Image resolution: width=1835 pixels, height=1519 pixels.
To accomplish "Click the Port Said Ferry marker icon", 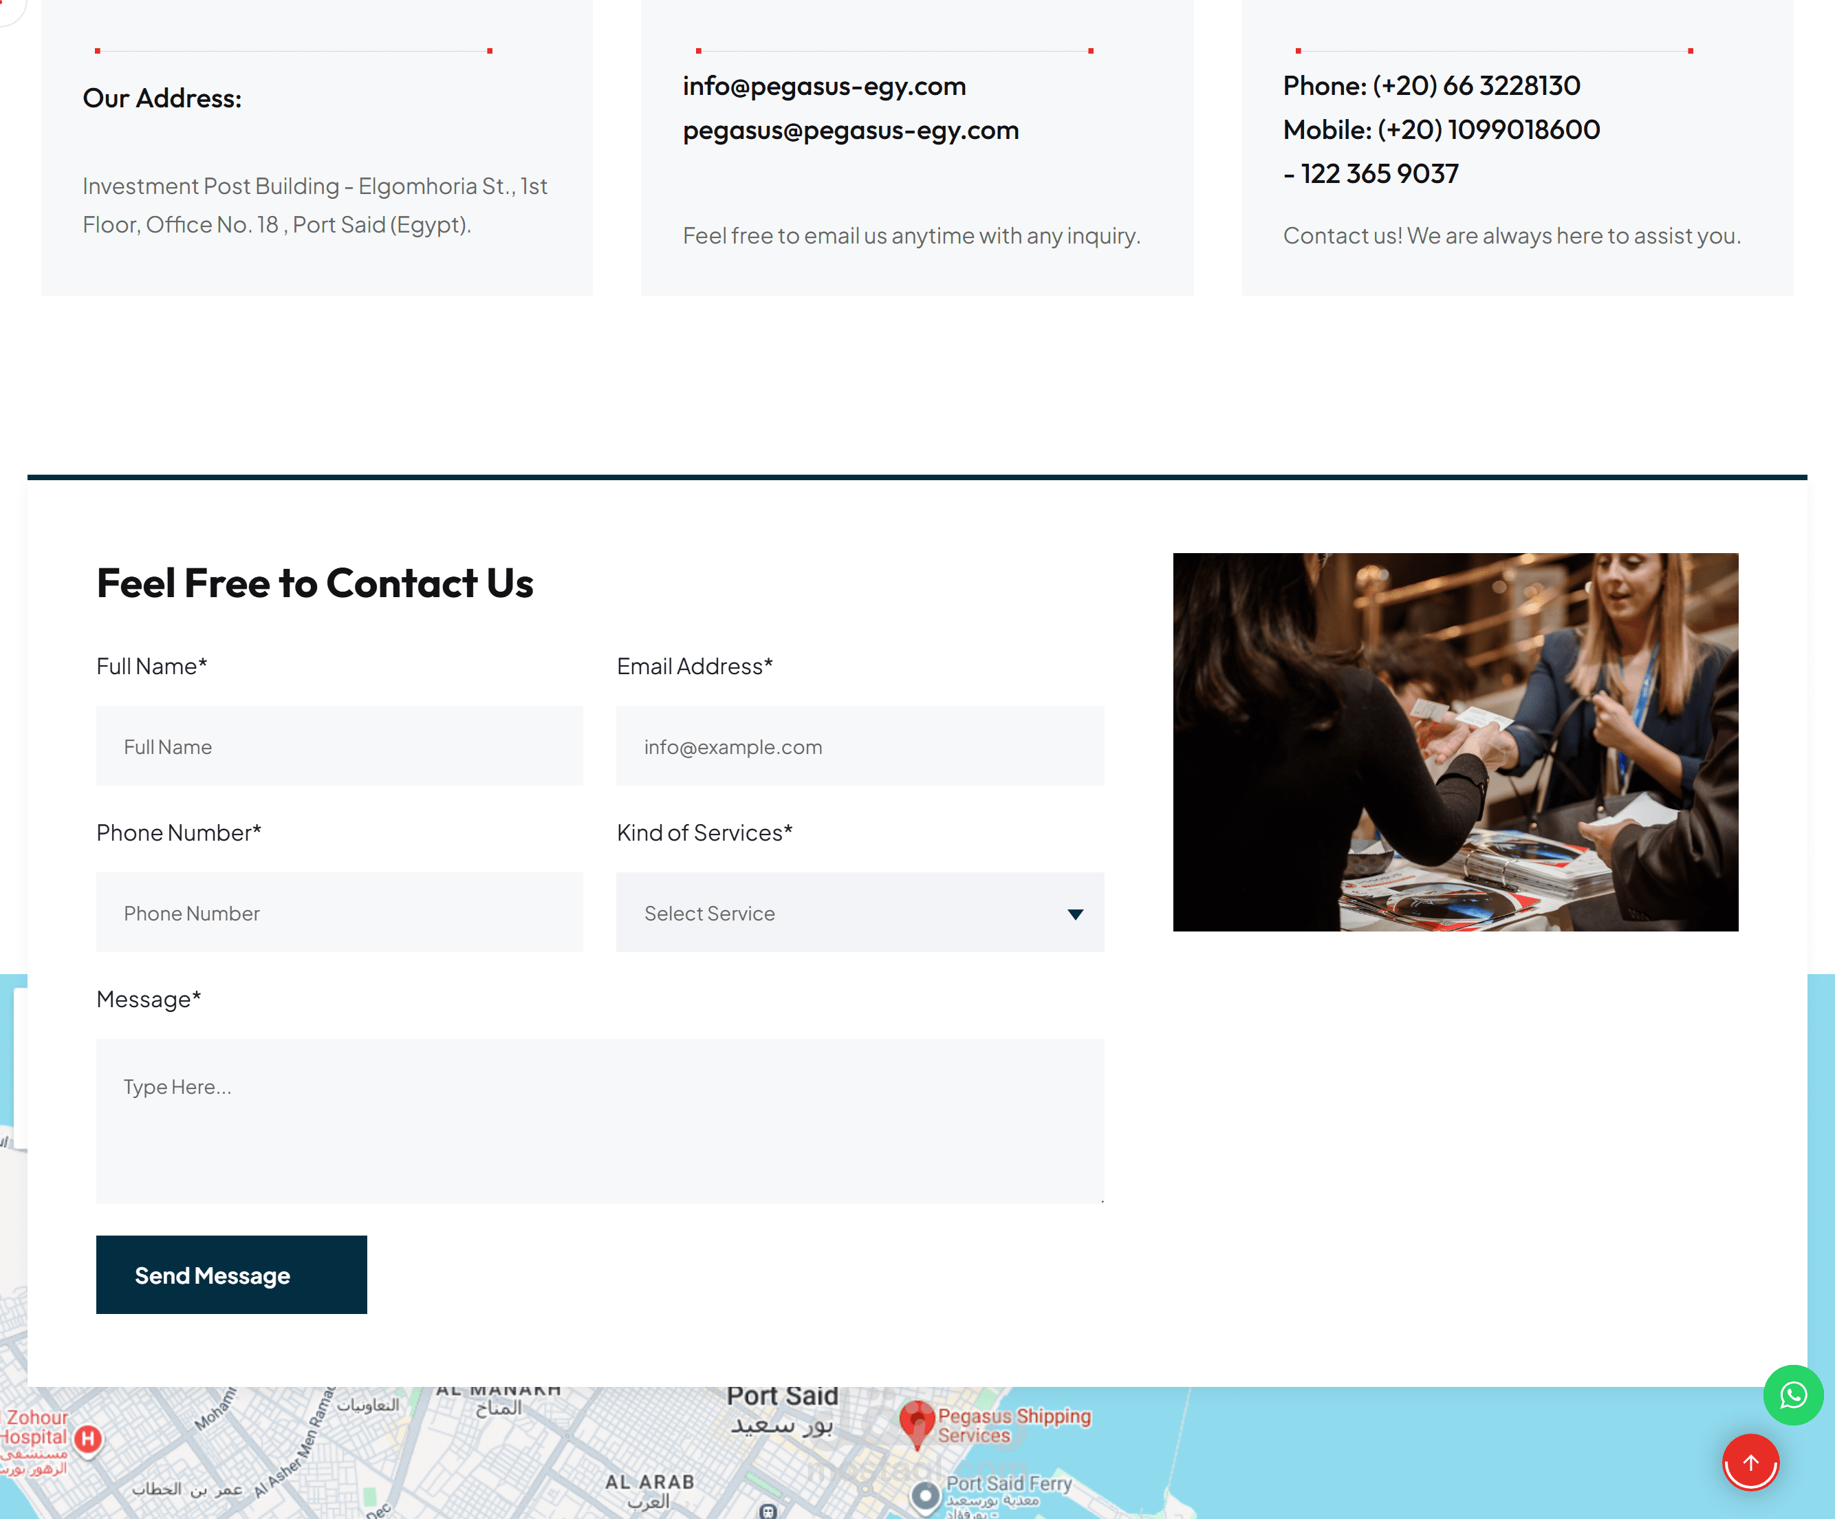I will click(925, 1496).
